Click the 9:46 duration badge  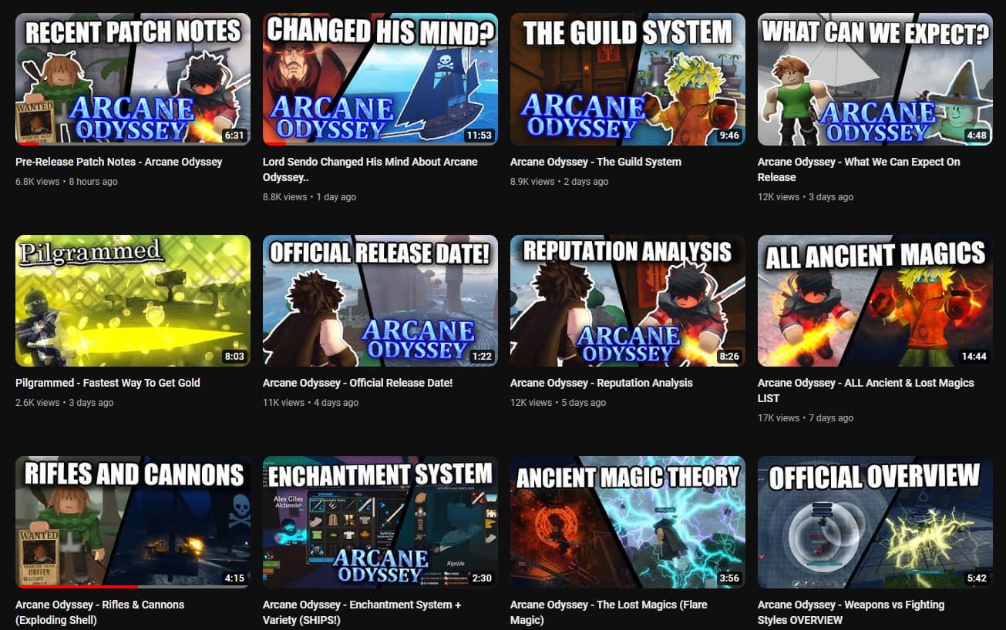click(728, 136)
